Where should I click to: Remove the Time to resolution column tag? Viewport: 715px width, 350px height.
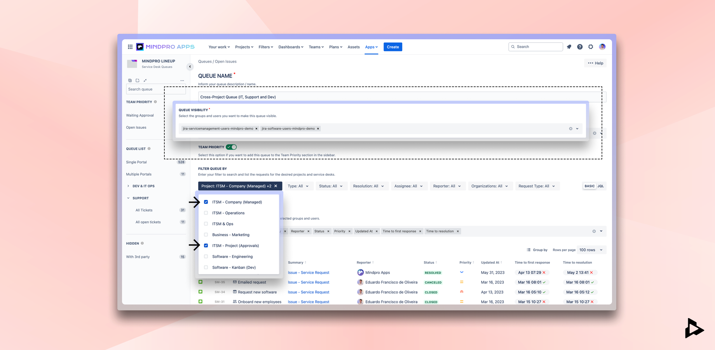point(458,231)
